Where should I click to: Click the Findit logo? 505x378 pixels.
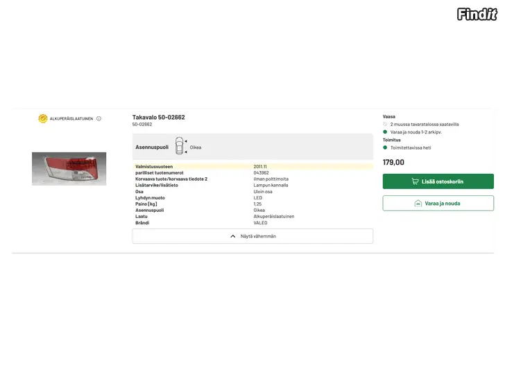point(477,14)
